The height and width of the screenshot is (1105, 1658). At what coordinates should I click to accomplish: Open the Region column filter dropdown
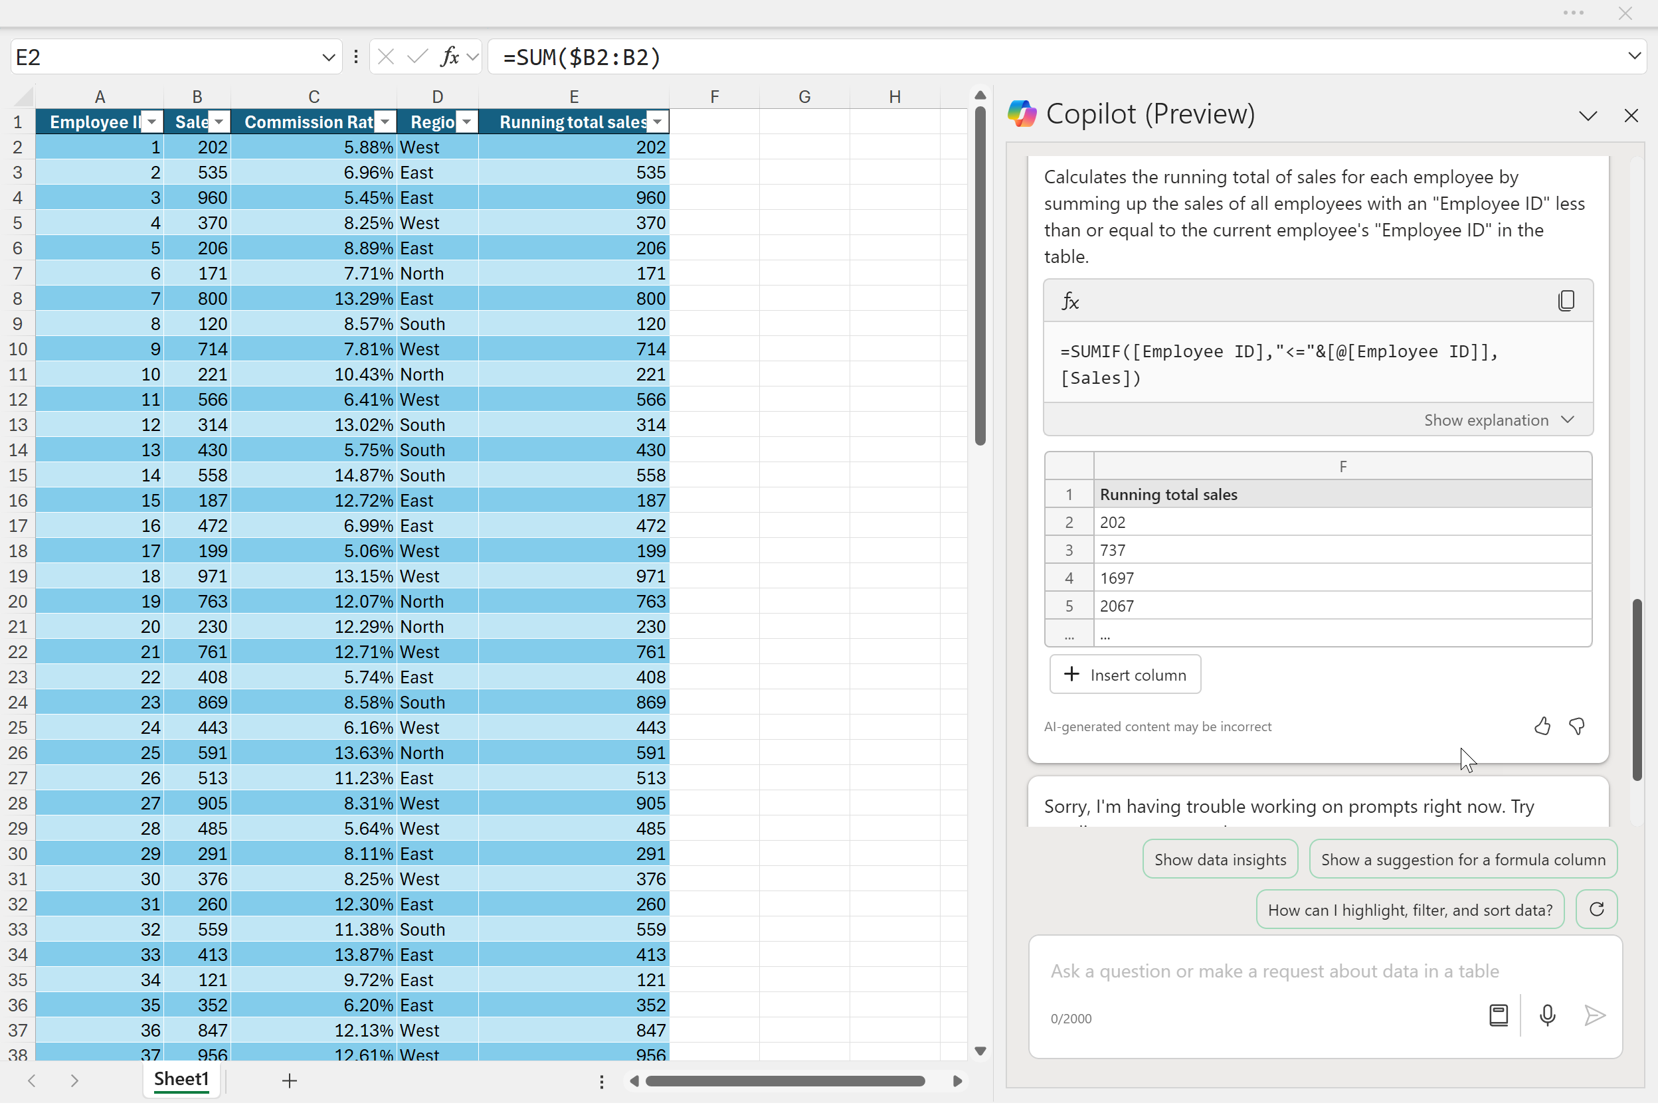click(466, 122)
